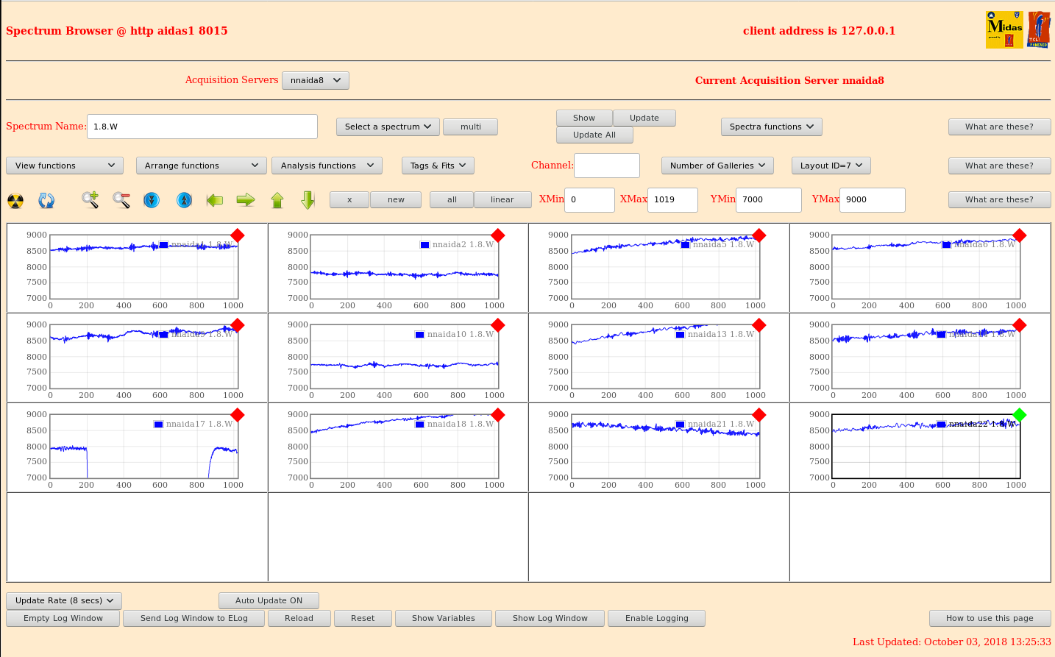The height and width of the screenshot is (657, 1055).
Task: Click the red diamond on nnaida21 plot
Action: [759, 415]
